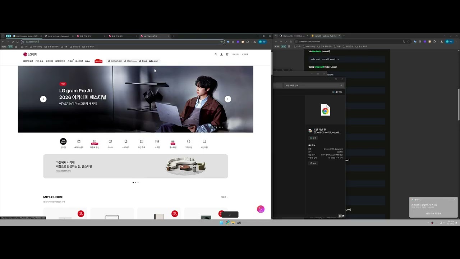The width and height of the screenshot is (460, 259).
Task: Open the left browser's three-dot menu
Action: coord(270,42)
